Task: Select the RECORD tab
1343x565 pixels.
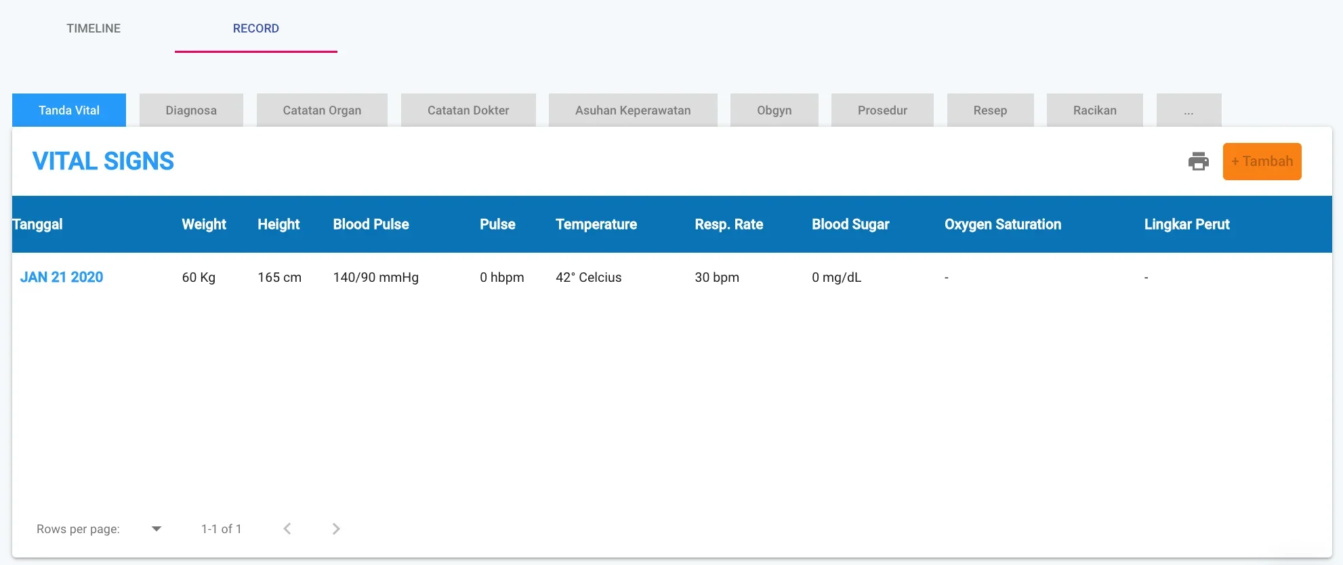Action: click(256, 28)
